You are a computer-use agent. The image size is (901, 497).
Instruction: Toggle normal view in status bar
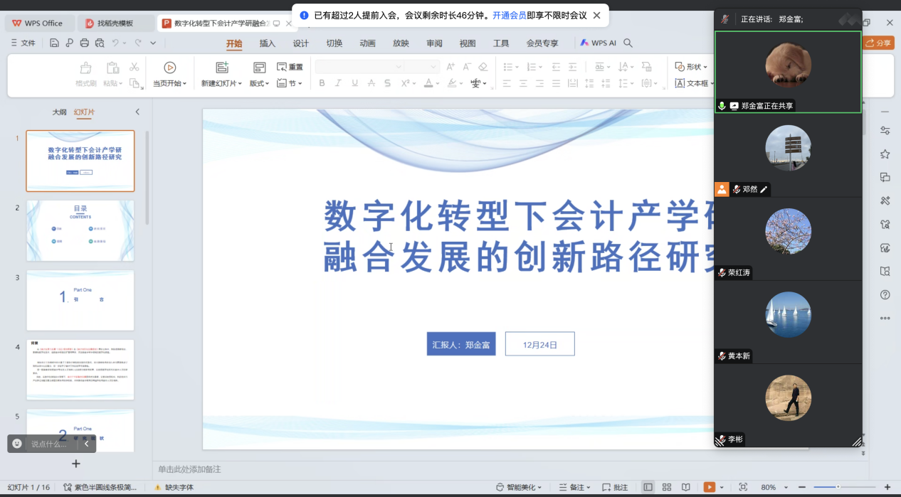648,487
